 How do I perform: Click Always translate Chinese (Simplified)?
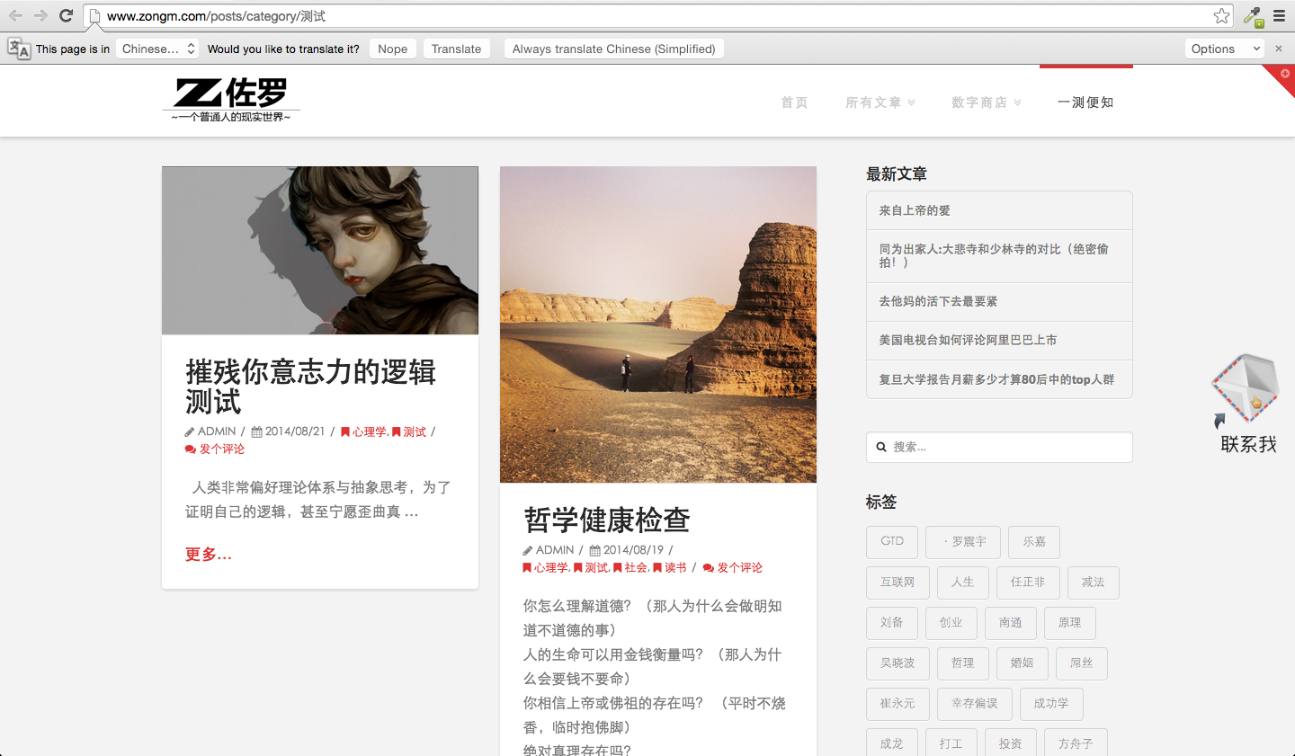(x=614, y=49)
